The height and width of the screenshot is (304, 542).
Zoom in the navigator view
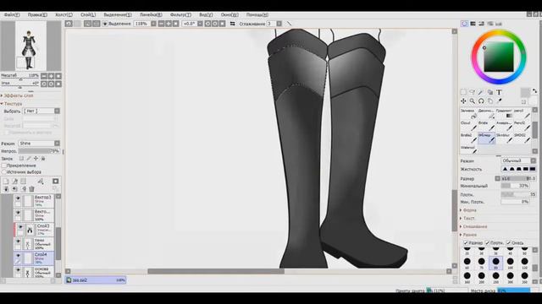[51, 76]
